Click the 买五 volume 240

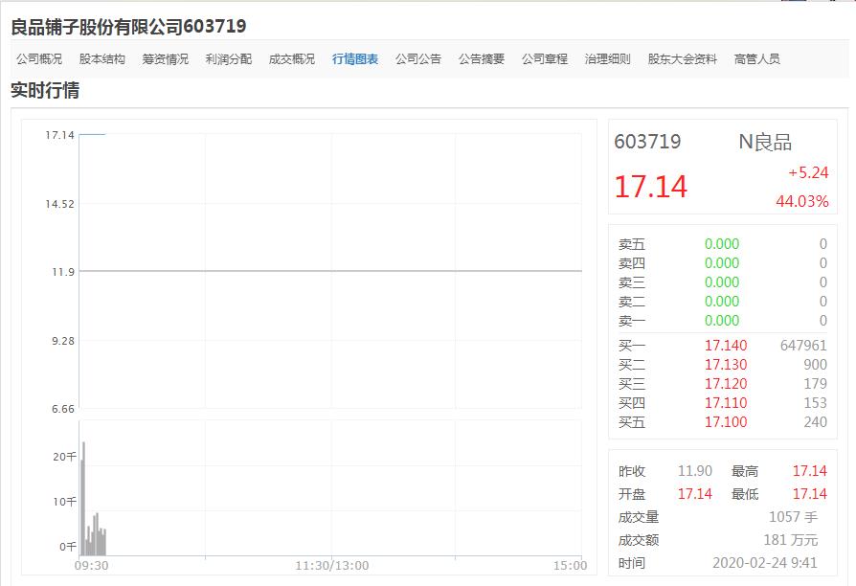tap(815, 421)
